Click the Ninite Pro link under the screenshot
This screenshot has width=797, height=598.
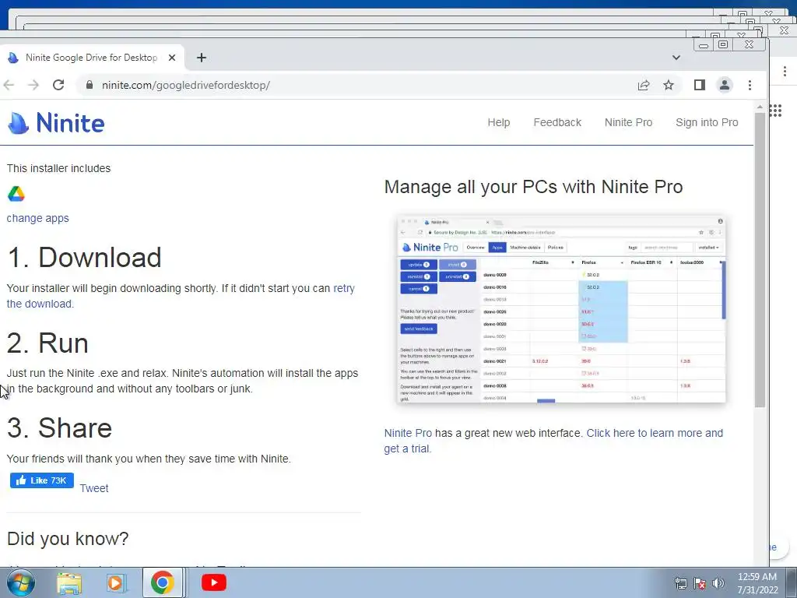[x=408, y=433]
